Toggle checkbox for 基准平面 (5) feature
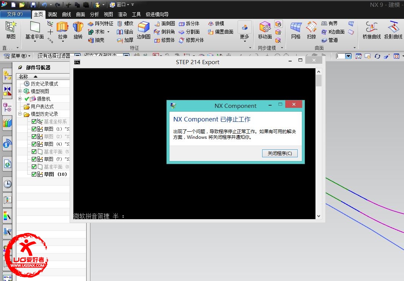 coord(34,152)
